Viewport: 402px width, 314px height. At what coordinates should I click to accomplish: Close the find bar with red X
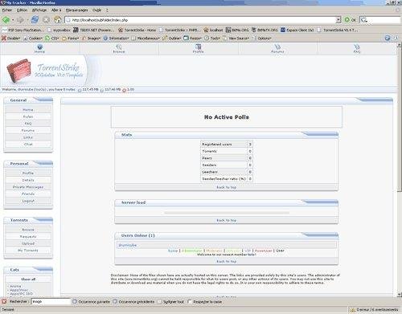4,301
